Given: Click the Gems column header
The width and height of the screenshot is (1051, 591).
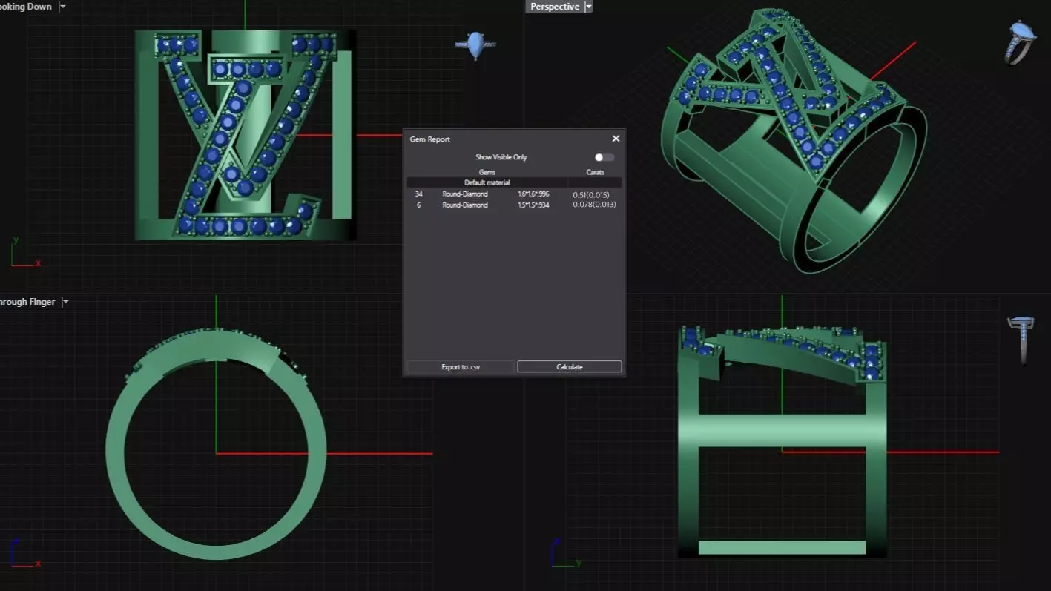Looking at the screenshot, I should pyautogui.click(x=487, y=172).
